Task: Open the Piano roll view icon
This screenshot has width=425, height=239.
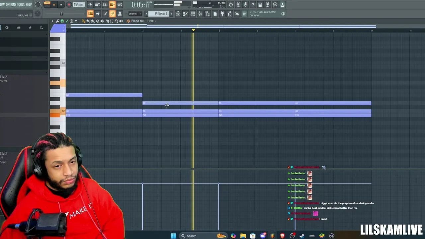Action: (x=185, y=14)
